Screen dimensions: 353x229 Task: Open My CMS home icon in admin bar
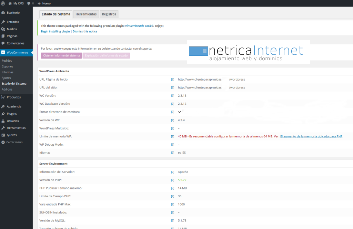click(10, 3)
